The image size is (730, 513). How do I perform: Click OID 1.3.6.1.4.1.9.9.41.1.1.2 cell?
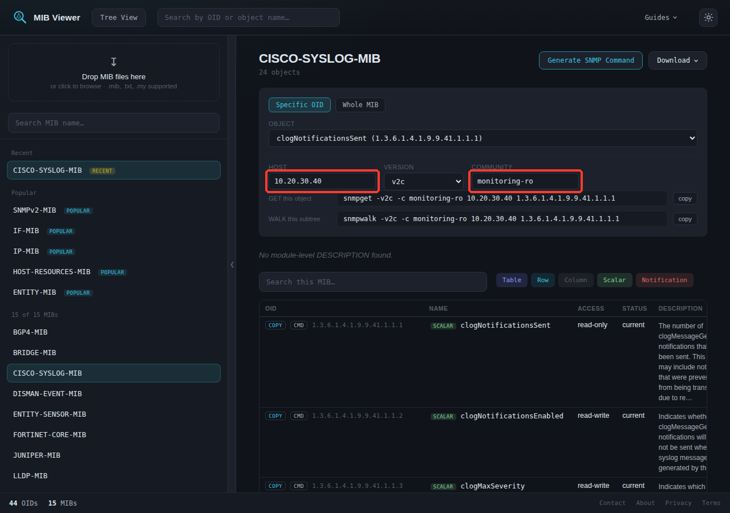[x=357, y=416]
